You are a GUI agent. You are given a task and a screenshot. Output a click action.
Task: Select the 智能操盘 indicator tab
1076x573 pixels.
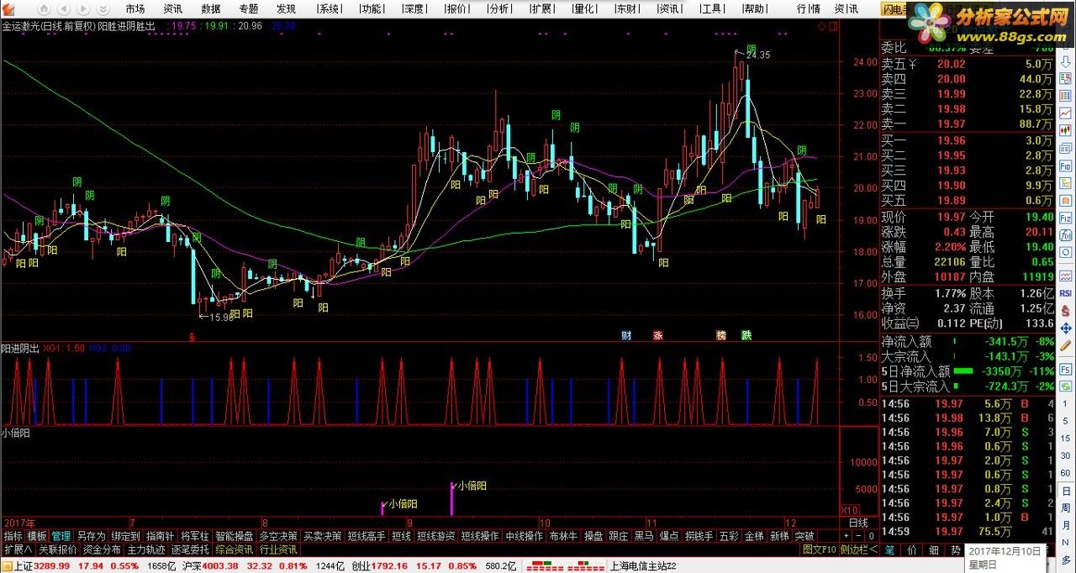(x=234, y=536)
